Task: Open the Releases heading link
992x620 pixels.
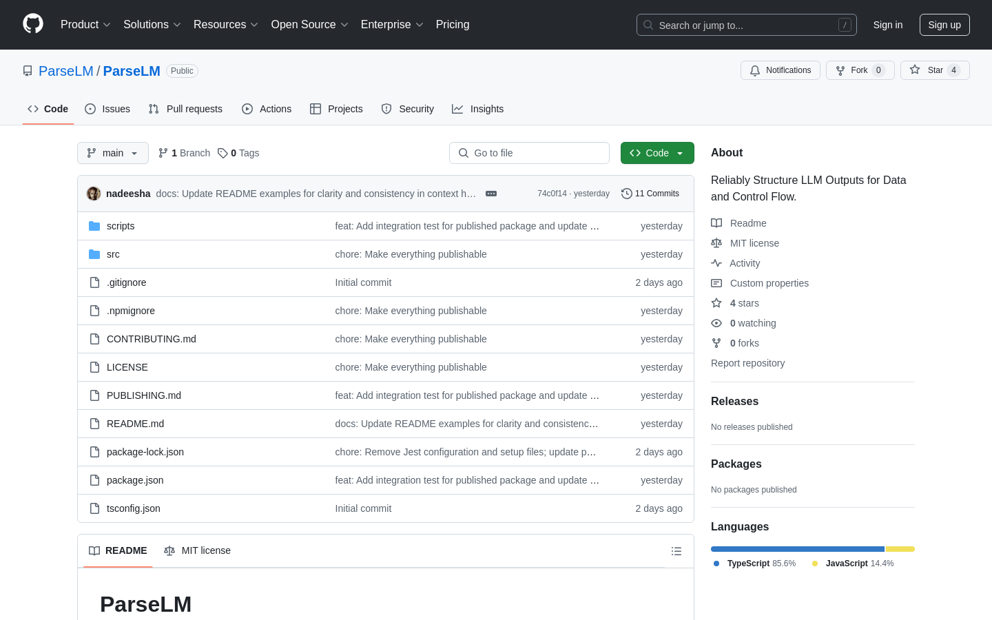Action: (734, 402)
